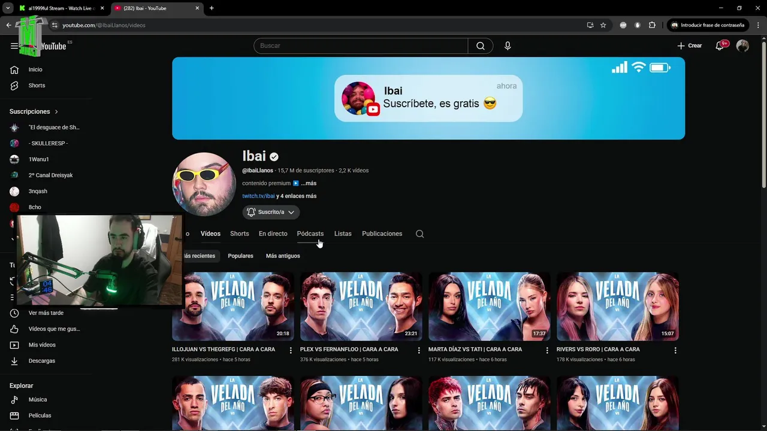Viewport: 767px width, 431px height.
Task: Open Ver más tarde playlist
Action: pos(46,313)
